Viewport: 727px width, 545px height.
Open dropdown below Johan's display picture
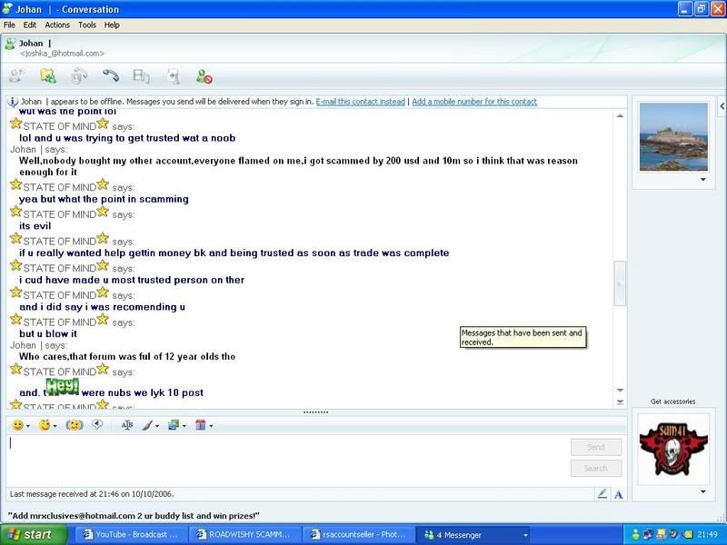coord(702,180)
